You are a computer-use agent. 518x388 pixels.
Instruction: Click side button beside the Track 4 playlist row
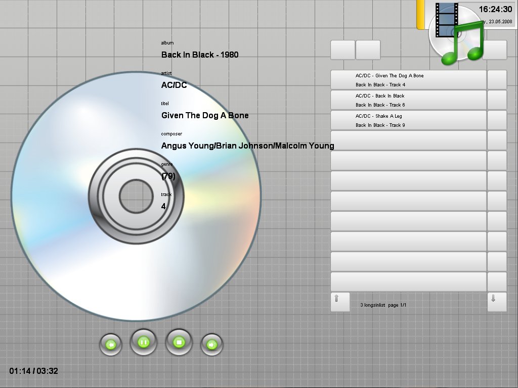tap(497, 80)
